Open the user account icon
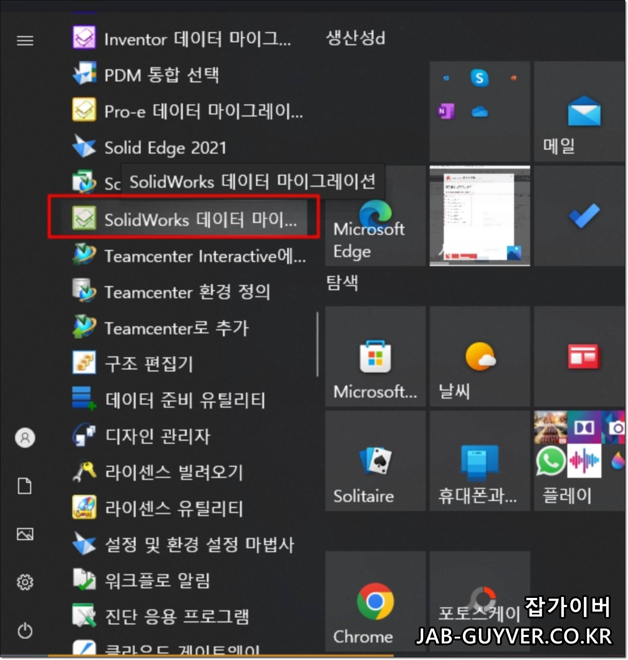628x660 pixels. [x=25, y=438]
